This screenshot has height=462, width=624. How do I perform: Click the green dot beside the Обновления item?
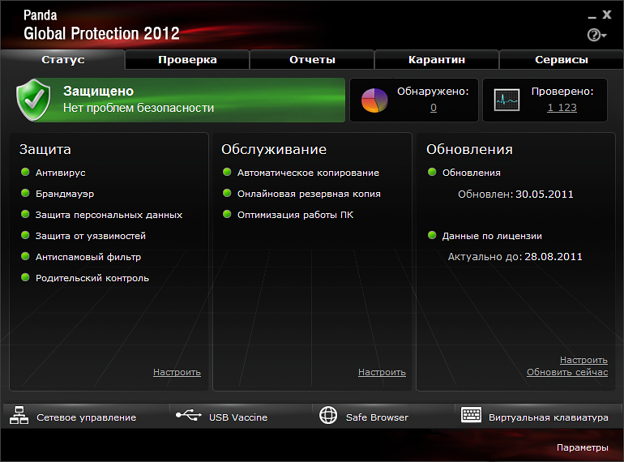click(x=432, y=172)
